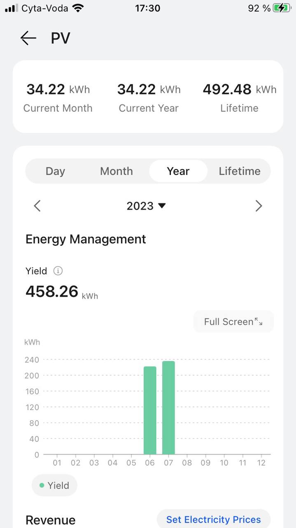Viewport: 296px width, 528px height.
Task: Tap the Lifetime 492.48 kWh stat
Action: click(239, 97)
